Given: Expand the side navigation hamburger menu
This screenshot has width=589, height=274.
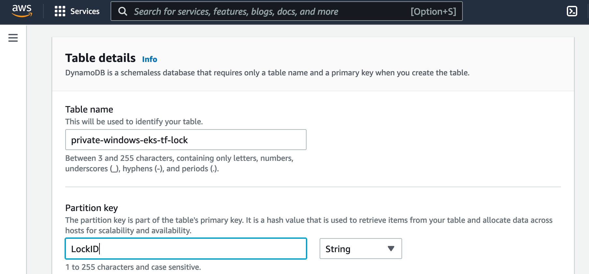Looking at the screenshot, I should coord(13,38).
